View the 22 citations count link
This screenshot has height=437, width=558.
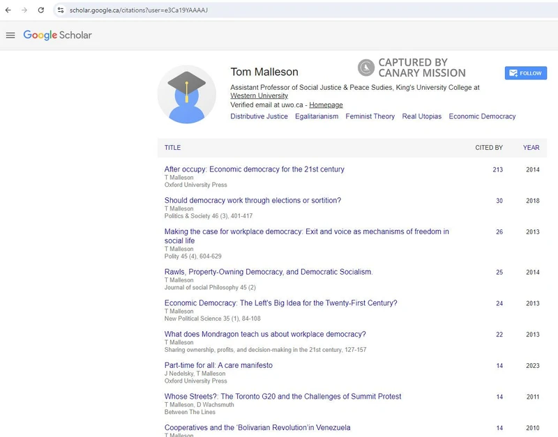[499, 335]
